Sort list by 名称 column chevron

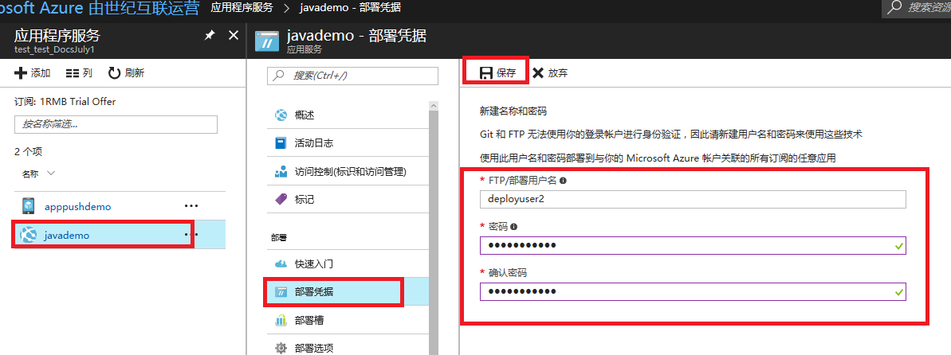click(x=51, y=174)
